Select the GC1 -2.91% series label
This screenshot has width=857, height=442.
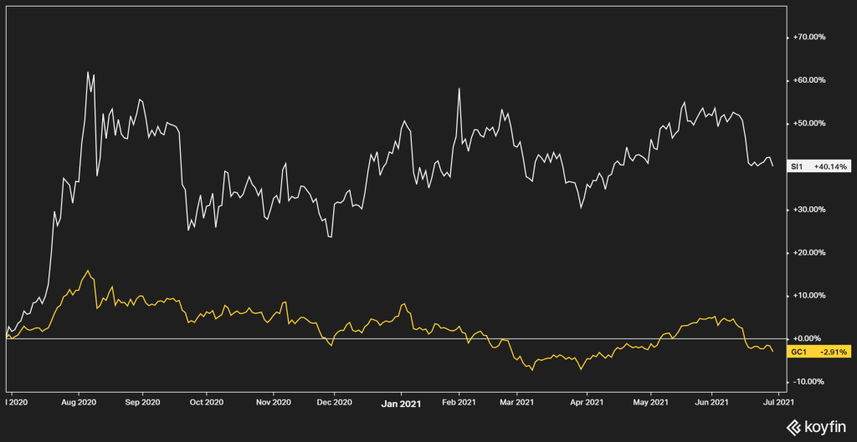(820, 352)
